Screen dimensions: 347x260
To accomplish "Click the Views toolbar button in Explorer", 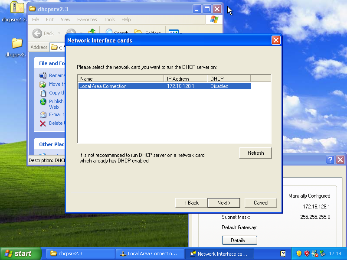I will click(x=174, y=33).
